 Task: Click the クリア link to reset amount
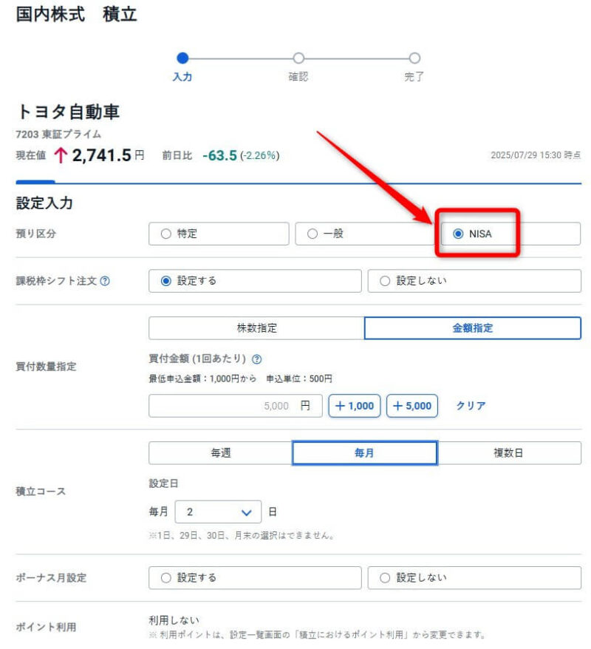[471, 406]
